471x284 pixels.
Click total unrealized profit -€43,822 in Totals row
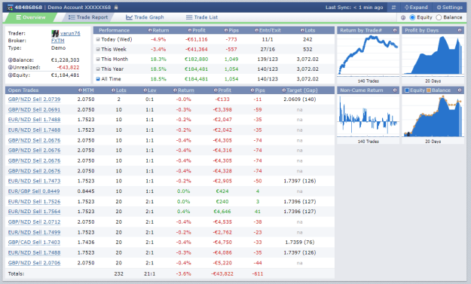(x=222, y=273)
